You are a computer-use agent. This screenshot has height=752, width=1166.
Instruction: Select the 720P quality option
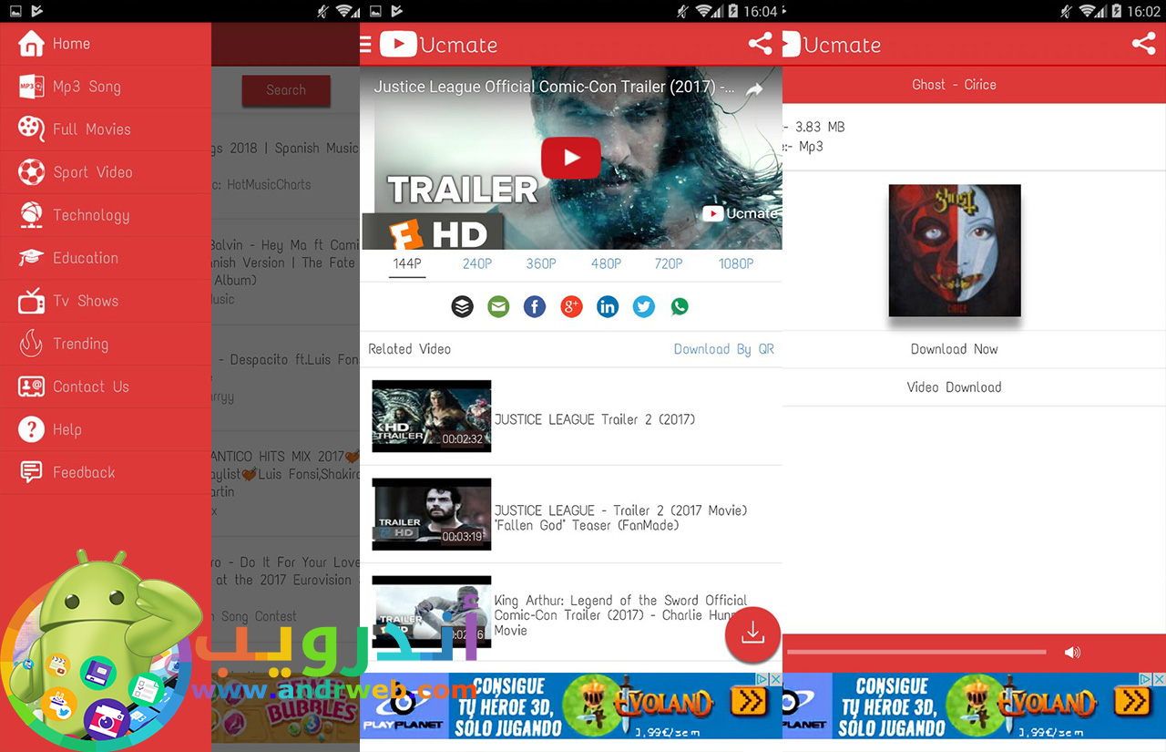point(669,263)
